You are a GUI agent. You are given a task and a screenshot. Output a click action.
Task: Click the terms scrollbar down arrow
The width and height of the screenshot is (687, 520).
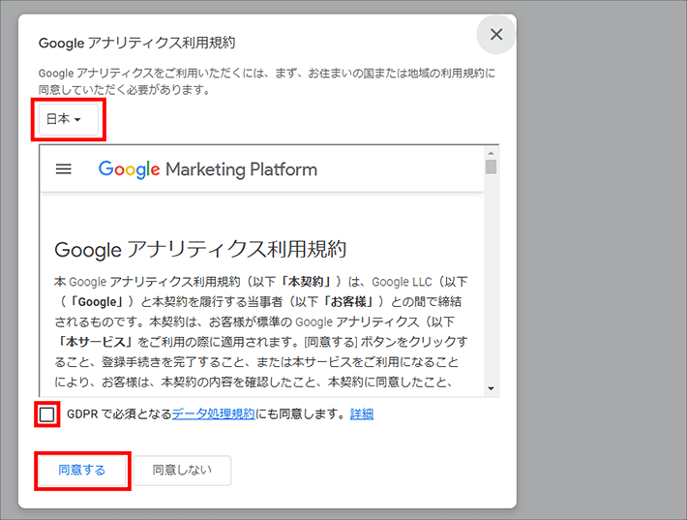click(x=491, y=388)
